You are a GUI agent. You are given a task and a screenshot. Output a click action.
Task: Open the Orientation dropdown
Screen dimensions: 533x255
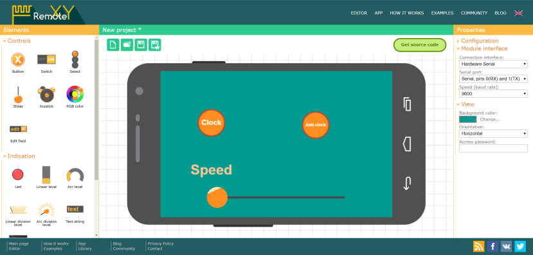tap(493, 133)
